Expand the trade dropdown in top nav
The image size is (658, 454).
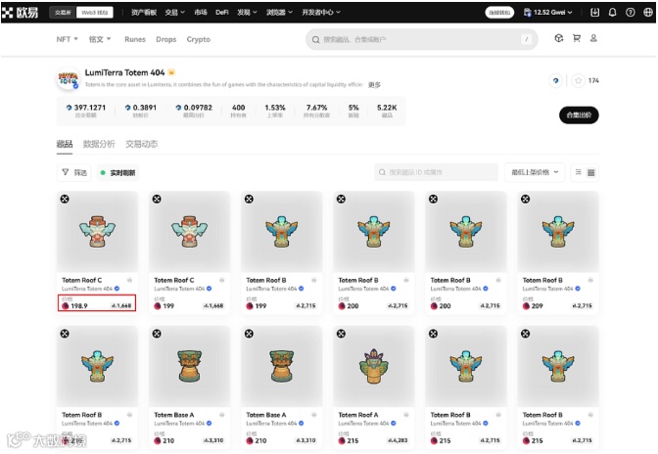(x=174, y=12)
